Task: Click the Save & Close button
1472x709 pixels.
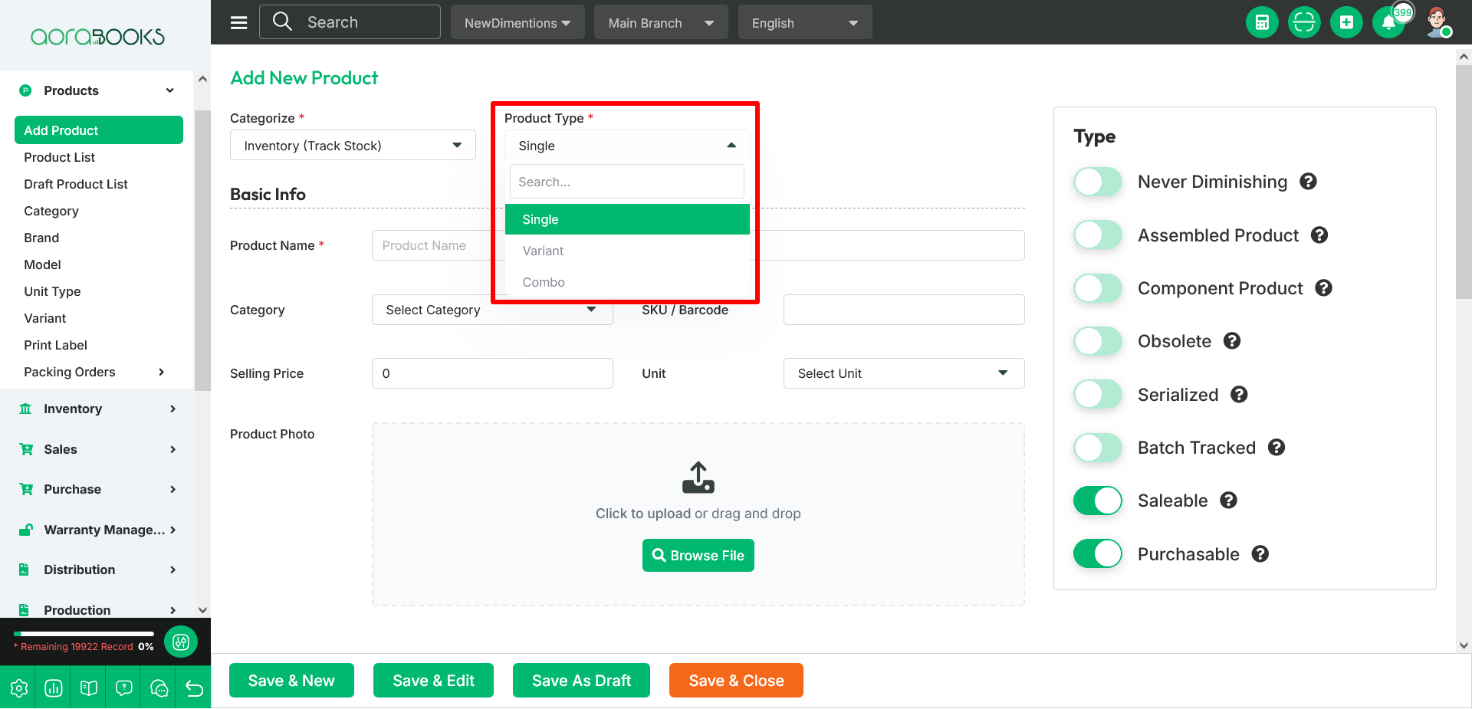Action: tap(736, 681)
